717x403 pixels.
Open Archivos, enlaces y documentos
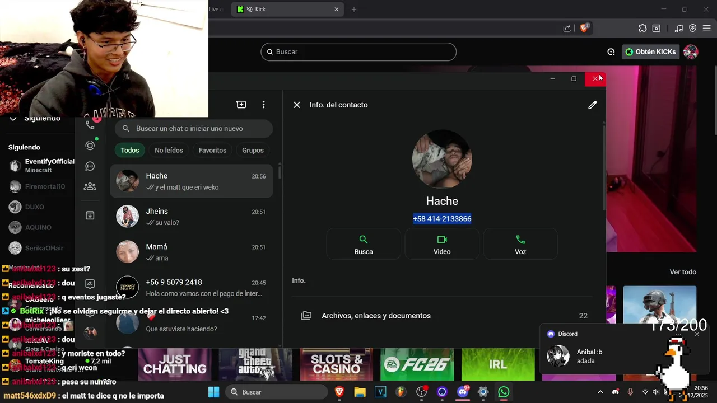442,316
